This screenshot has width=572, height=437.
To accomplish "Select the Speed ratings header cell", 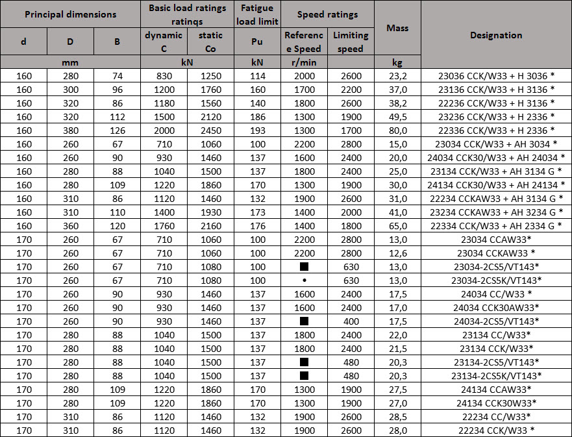I will 327,14.
